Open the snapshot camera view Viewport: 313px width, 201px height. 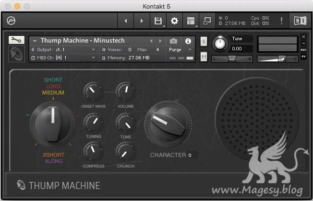click(x=173, y=41)
